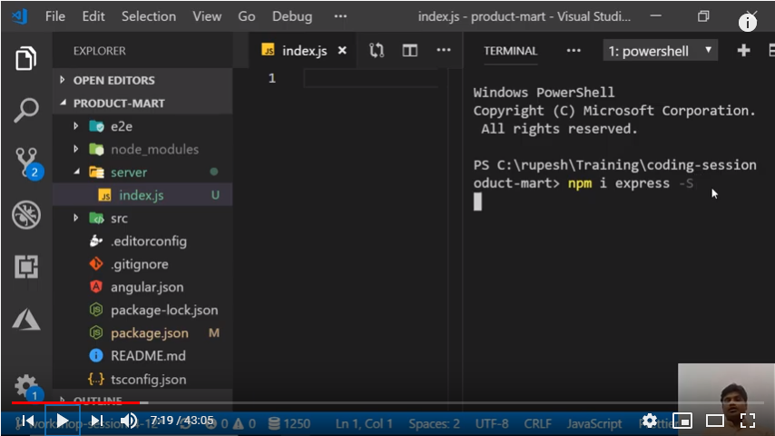Open the Selection menu
775x436 pixels.
click(x=149, y=16)
